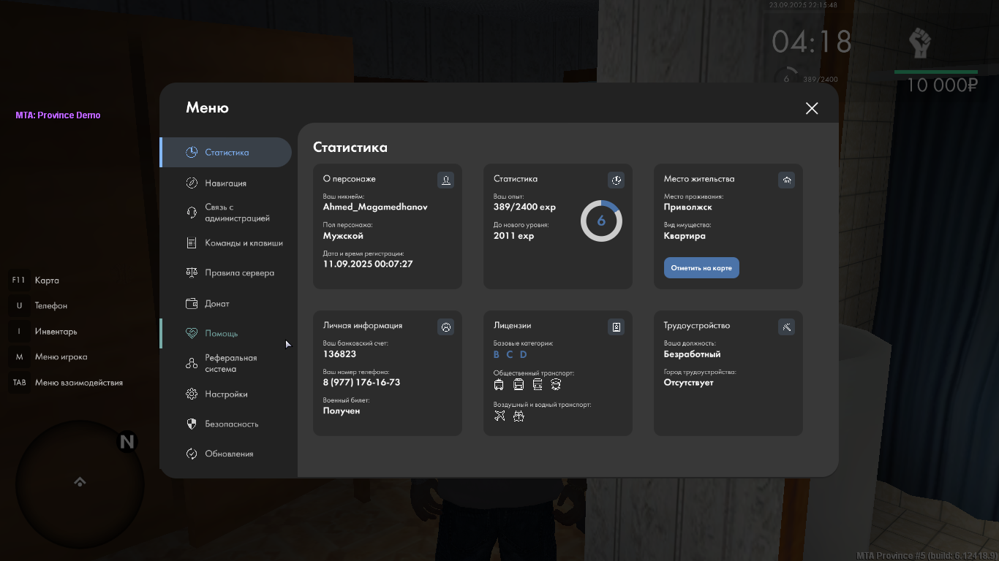The width and height of the screenshot is (999, 561).
Task: Open the Обновления section
Action: click(226, 454)
